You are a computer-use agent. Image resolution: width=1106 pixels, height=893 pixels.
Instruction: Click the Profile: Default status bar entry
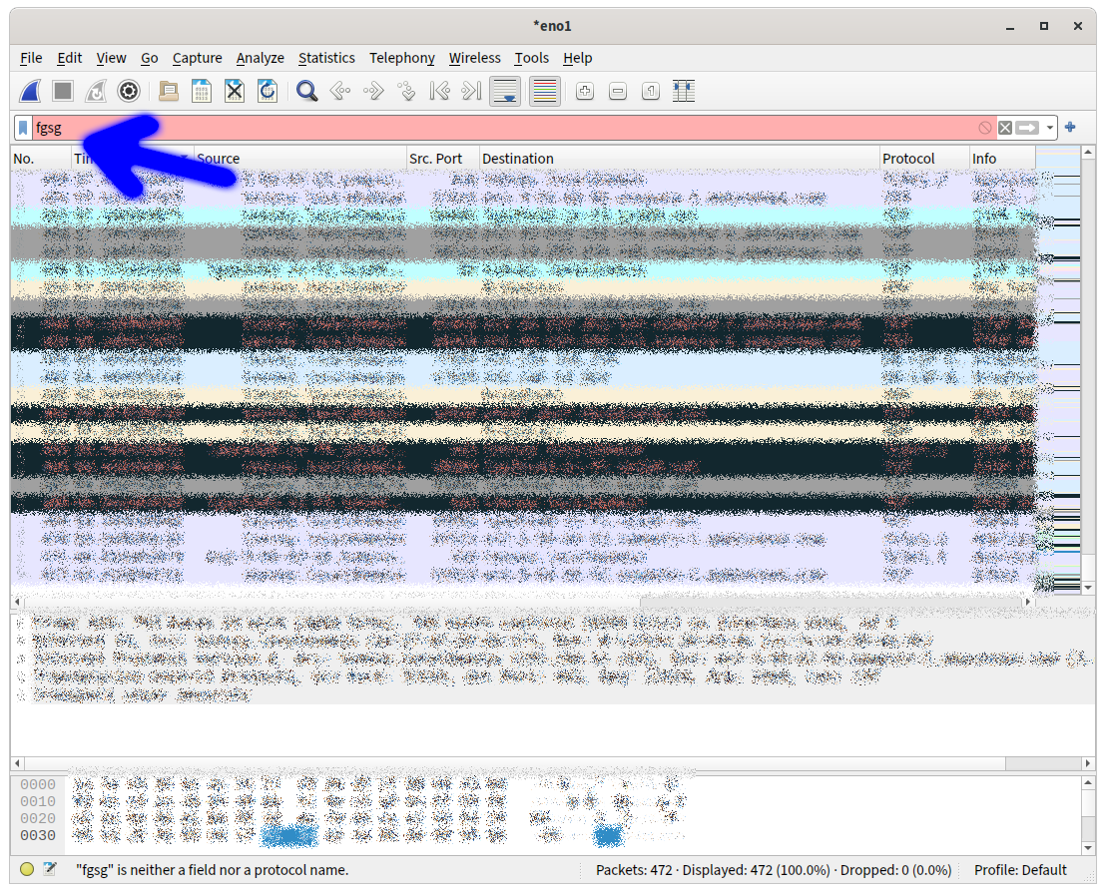(x=1020, y=870)
